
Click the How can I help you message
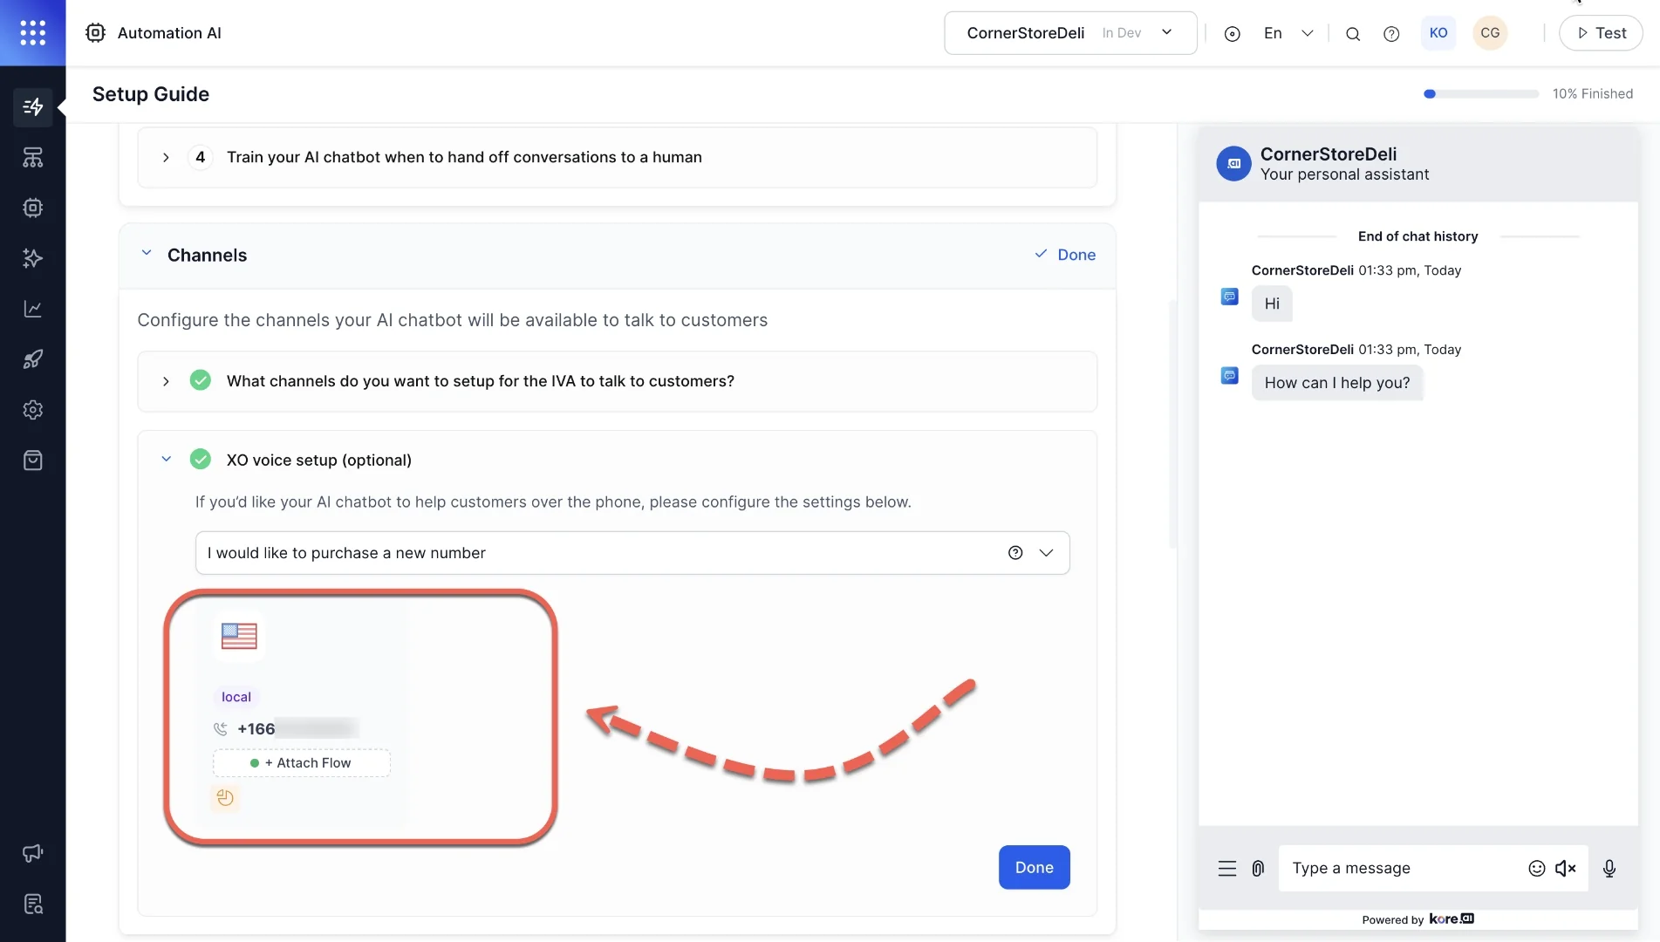point(1336,383)
